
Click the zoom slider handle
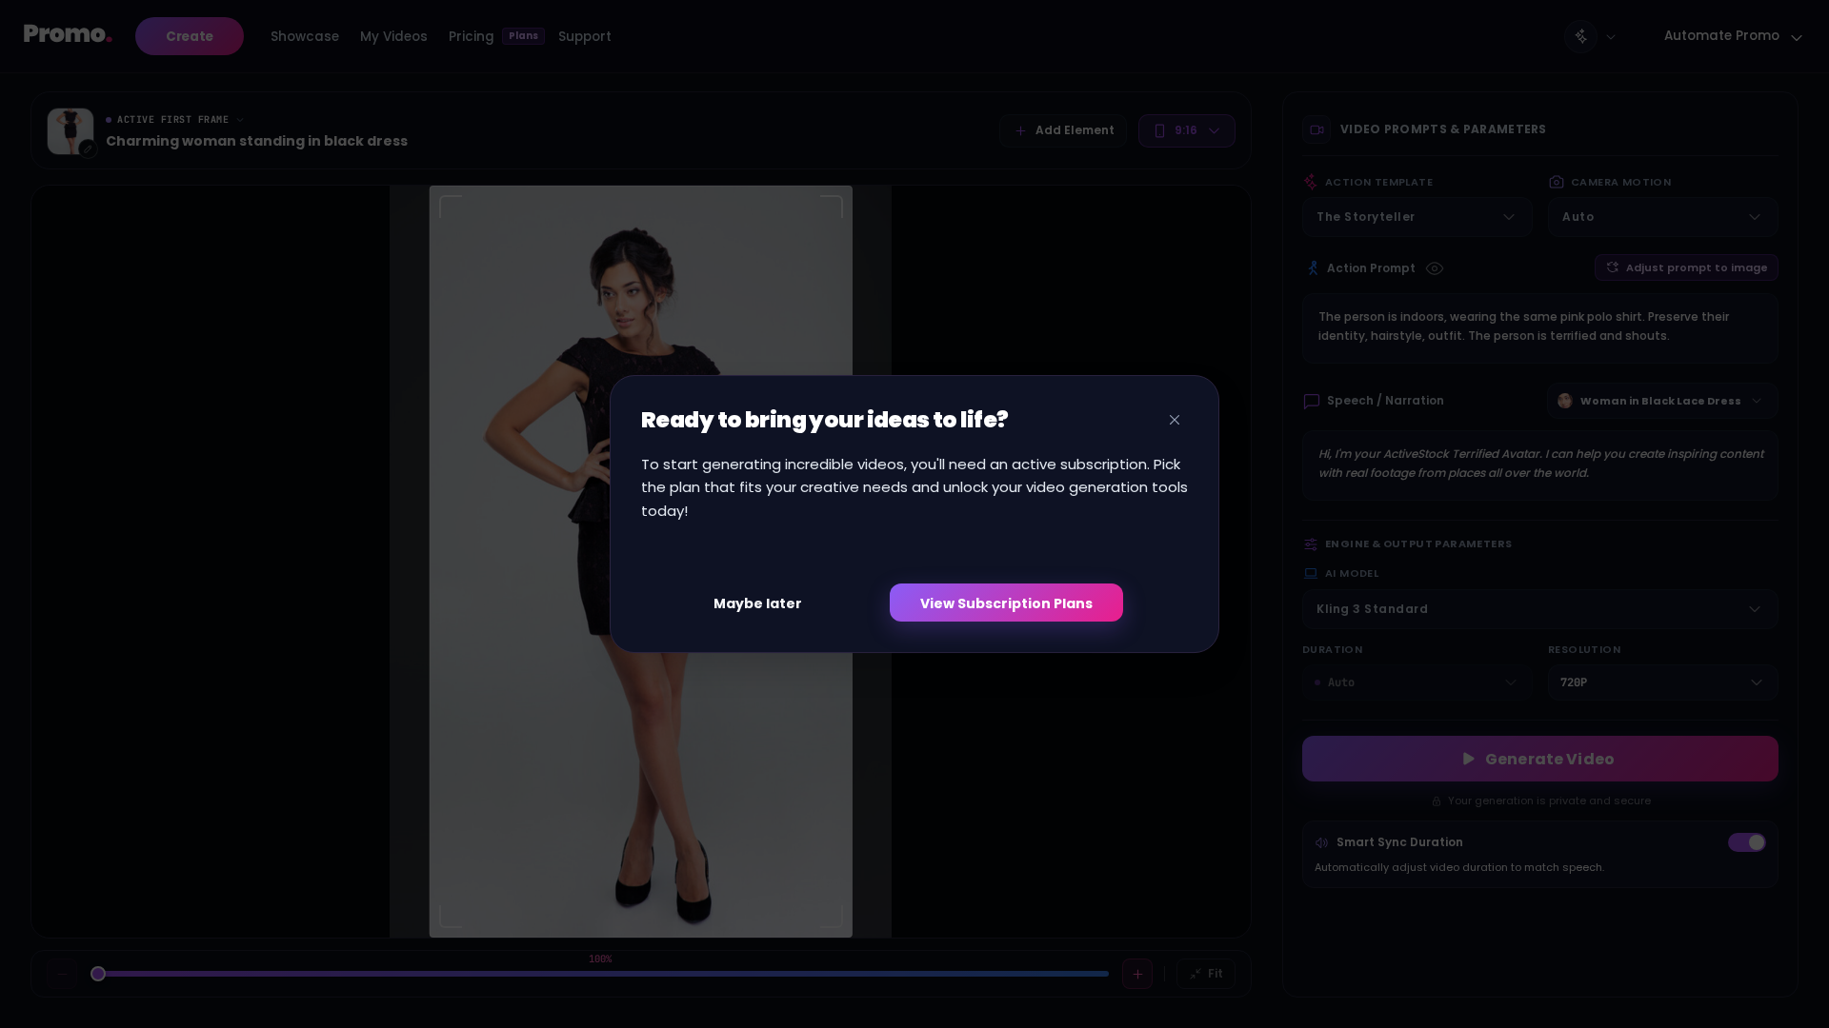pos(98,974)
